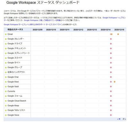Click the green status icon beside Google ドライブ
128x122 pixels.
(x=6, y=44)
